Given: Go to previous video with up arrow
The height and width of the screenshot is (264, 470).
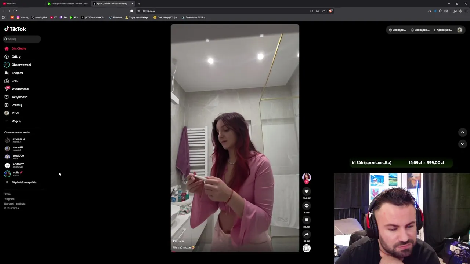Looking at the screenshot, I should [463, 132].
